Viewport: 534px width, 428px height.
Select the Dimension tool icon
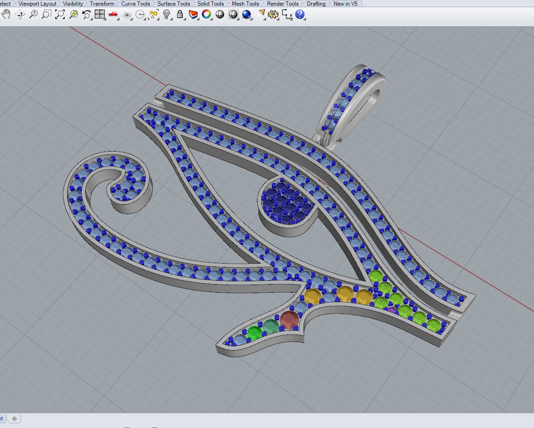click(287, 15)
